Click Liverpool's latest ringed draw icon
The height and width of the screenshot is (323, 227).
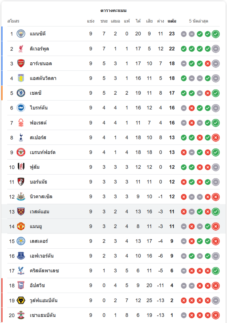[216, 49]
